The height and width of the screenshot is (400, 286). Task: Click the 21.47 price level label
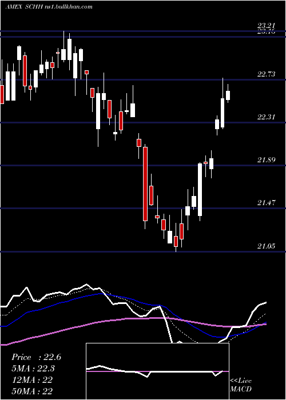pyautogui.click(x=266, y=202)
